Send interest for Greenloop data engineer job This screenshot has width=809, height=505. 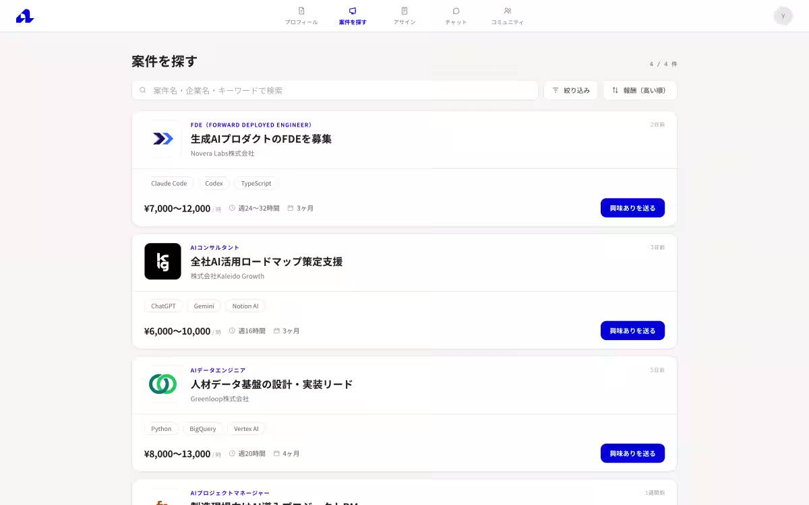(632, 453)
